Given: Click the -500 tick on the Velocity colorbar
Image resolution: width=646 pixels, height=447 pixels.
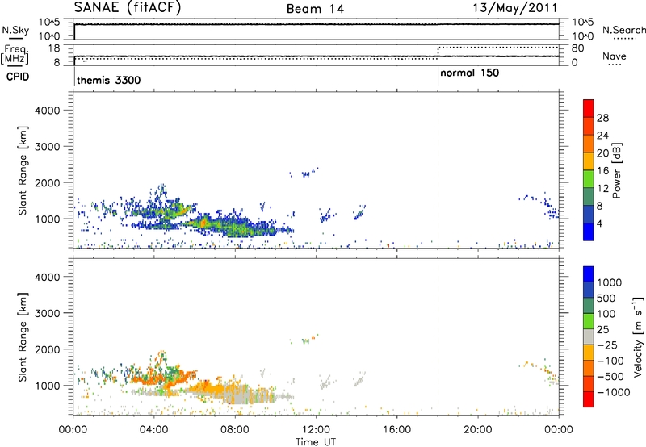Looking at the screenshot, I should pyautogui.click(x=610, y=376).
